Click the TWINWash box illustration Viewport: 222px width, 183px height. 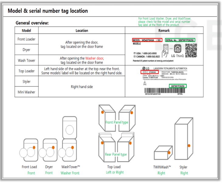tap(163, 153)
